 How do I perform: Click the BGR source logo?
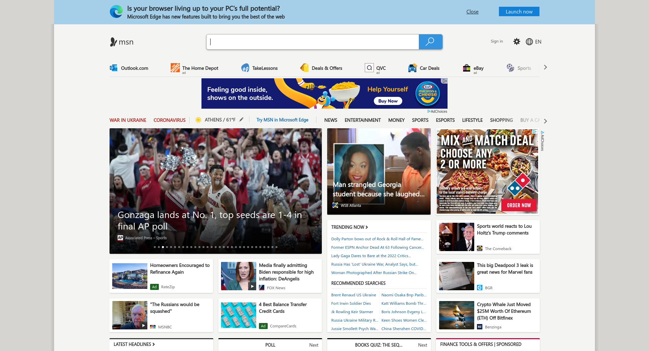[x=480, y=288]
